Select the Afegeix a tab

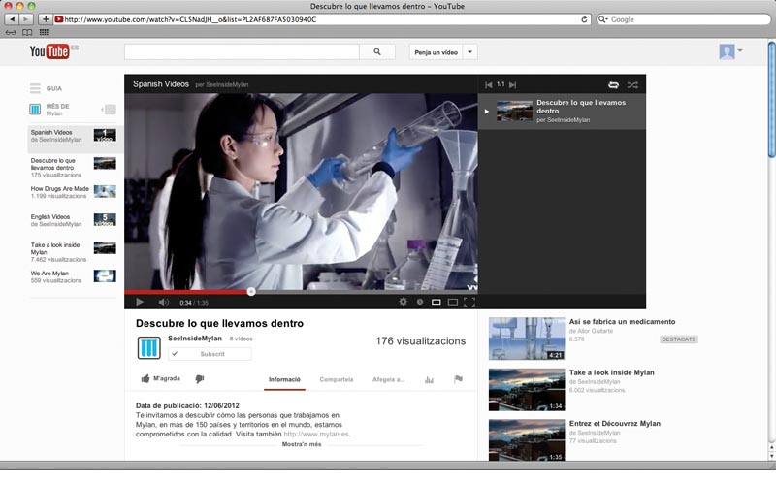pyautogui.click(x=389, y=379)
